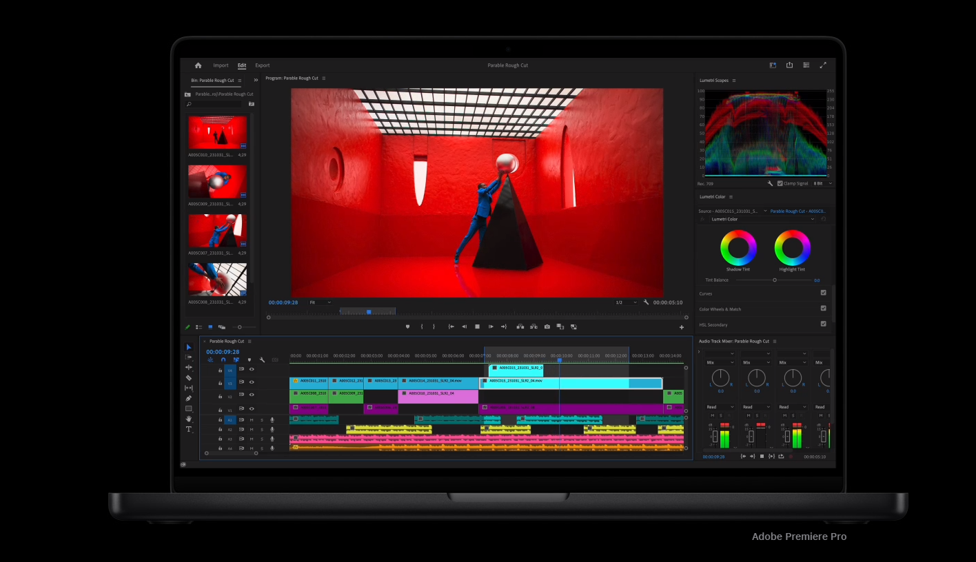Viewport: 976px width, 562px height.
Task: Disable the HSL Secondary checkbox
Action: click(x=823, y=324)
